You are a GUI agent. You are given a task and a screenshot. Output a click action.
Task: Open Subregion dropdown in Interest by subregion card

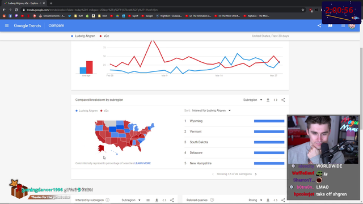(x=131, y=200)
